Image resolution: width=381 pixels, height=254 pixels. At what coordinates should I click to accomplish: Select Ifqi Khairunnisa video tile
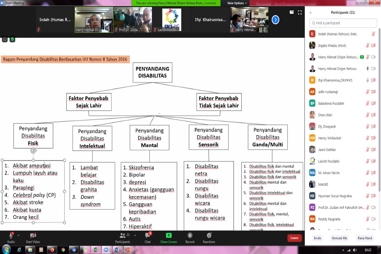210,20
